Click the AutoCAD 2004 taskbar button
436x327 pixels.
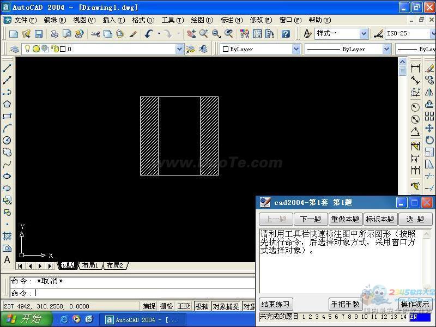pos(142,320)
